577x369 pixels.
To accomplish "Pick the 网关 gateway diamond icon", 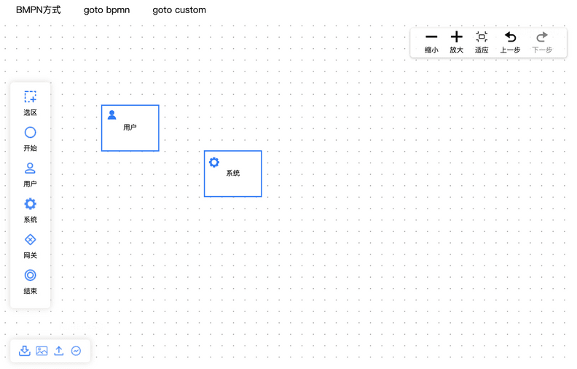I will click(30, 240).
